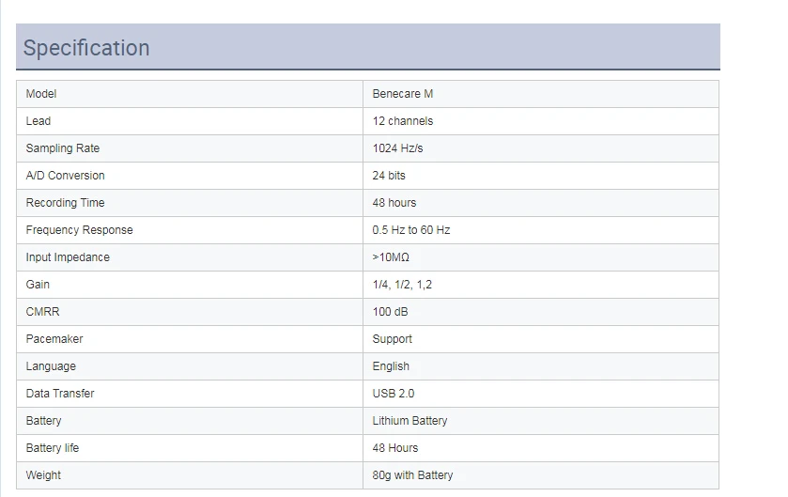788x497 pixels.
Task: Click the Lead row label
Action: click(39, 121)
